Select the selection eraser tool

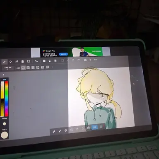tap(79, 60)
